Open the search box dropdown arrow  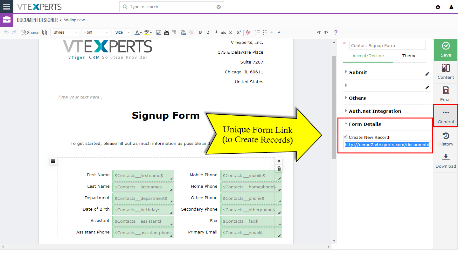tap(219, 7)
